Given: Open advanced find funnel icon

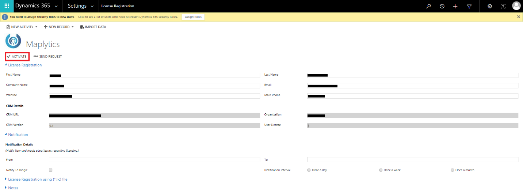Looking at the screenshot, I should (469, 6).
